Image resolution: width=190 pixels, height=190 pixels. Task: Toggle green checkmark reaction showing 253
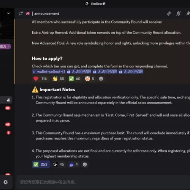pos(41,164)
